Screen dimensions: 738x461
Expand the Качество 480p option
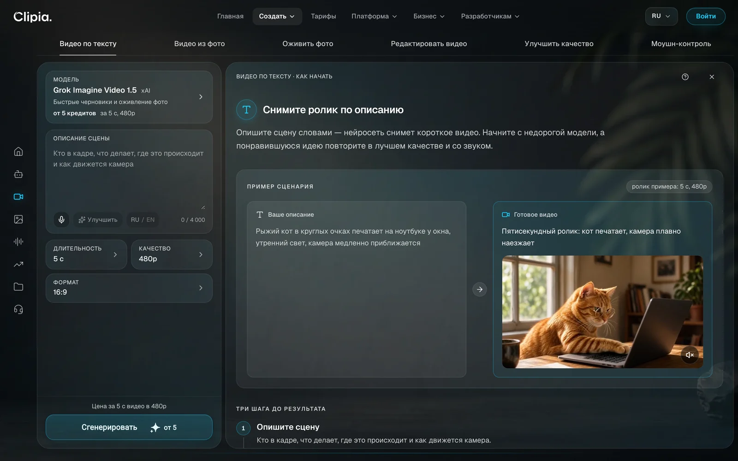172,254
